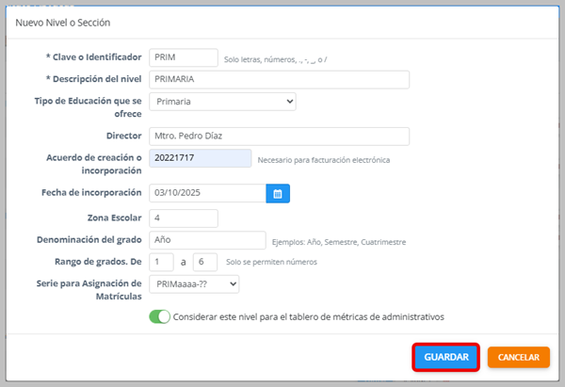Click the Fecha de incorporación date field

tap(207, 193)
